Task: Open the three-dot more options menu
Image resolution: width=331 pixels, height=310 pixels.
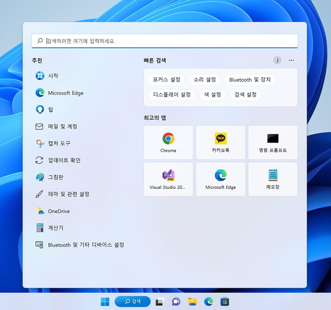Action: tap(291, 60)
